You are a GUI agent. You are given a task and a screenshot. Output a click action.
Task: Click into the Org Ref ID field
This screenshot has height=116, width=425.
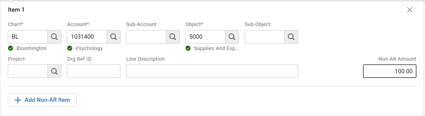94,71
